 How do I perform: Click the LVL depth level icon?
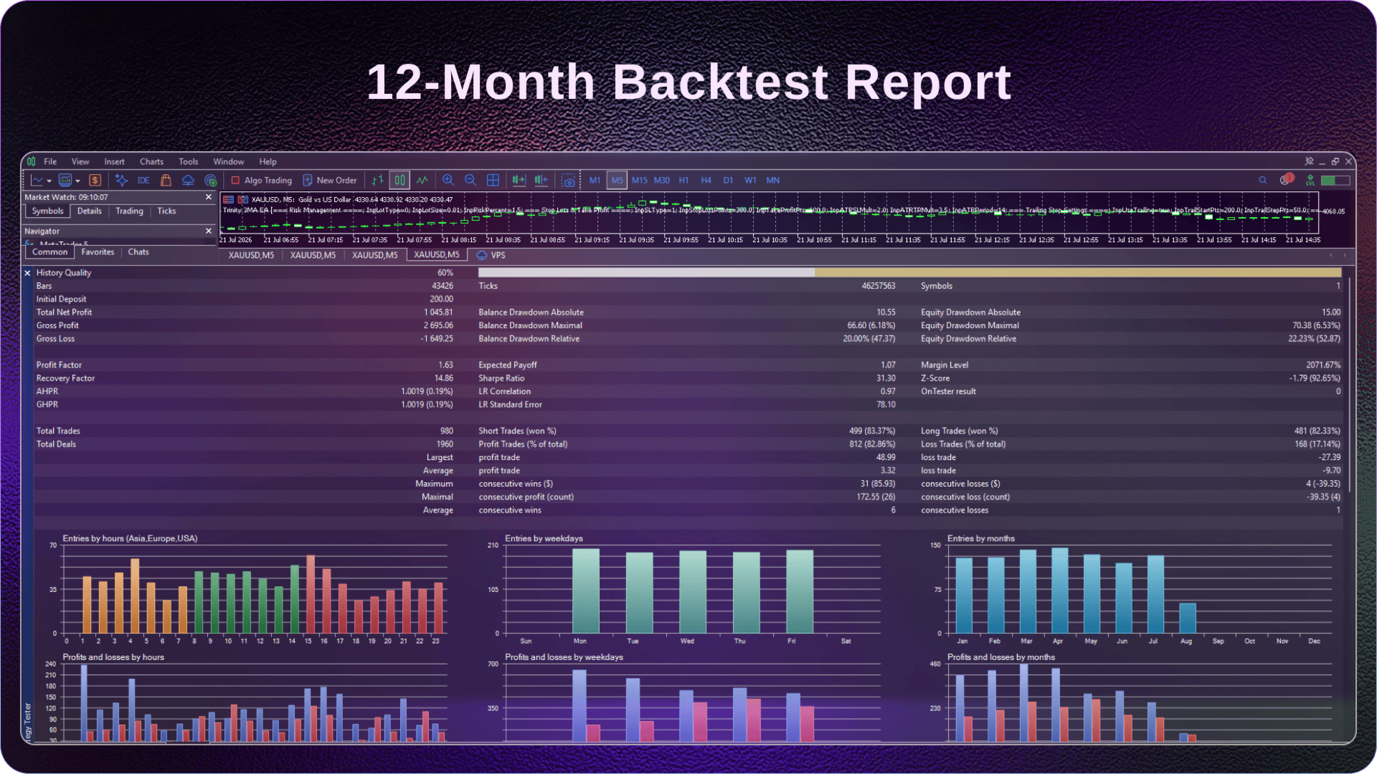click(x=1310, y=181)
